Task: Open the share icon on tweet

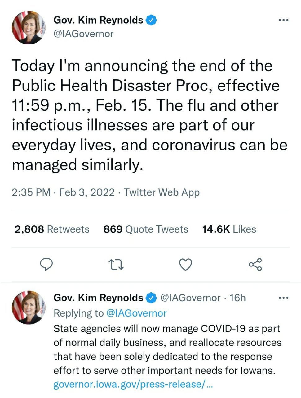Action: pyautogui.click(x=255, y=265)
